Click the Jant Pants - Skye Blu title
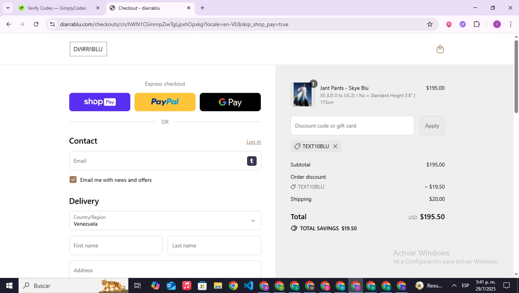The height and width of the screenshot is (293, 519). coord(344,88)
